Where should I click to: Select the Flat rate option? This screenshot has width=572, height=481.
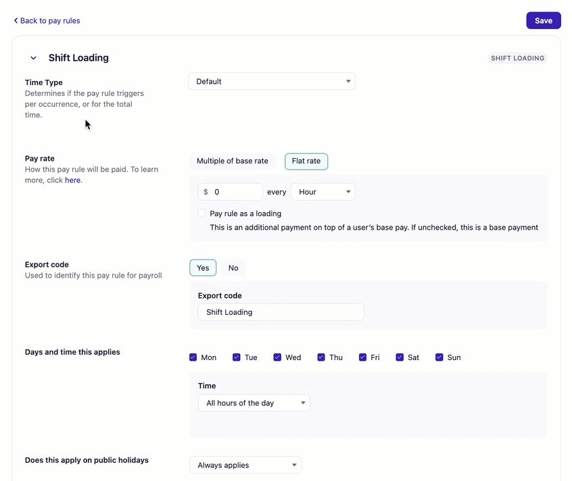pyautogui.click(x=306, y=161)
